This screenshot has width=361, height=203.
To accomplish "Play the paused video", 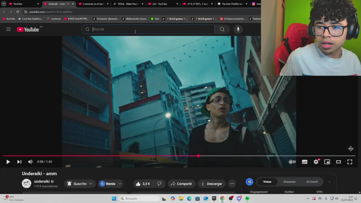I will (8, 162).
